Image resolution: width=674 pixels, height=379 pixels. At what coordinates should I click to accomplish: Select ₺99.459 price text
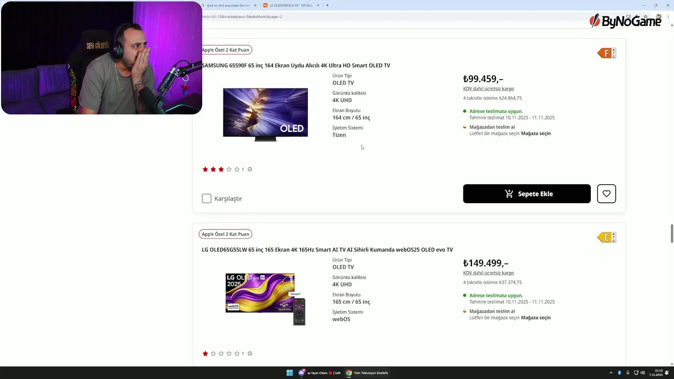483,79
